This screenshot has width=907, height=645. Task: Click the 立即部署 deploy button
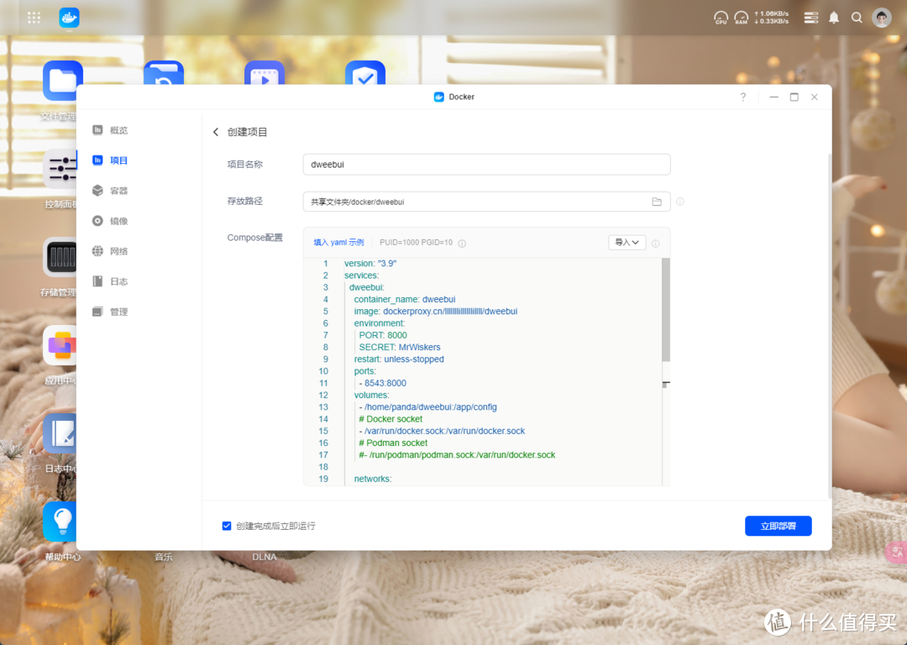[778, 526]
